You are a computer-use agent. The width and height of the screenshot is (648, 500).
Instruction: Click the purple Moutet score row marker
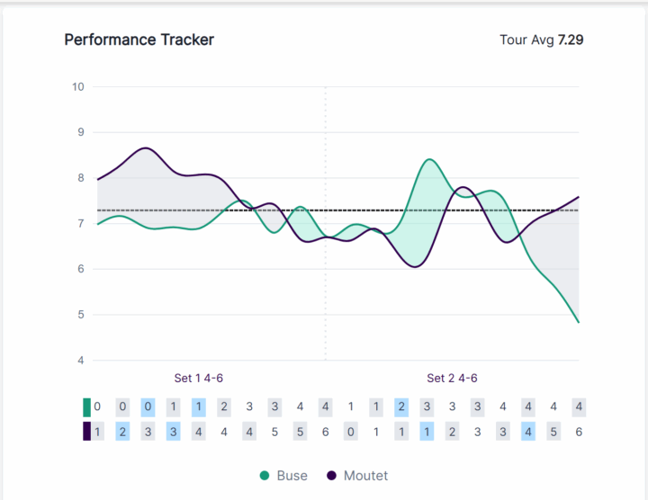[86, 432]
